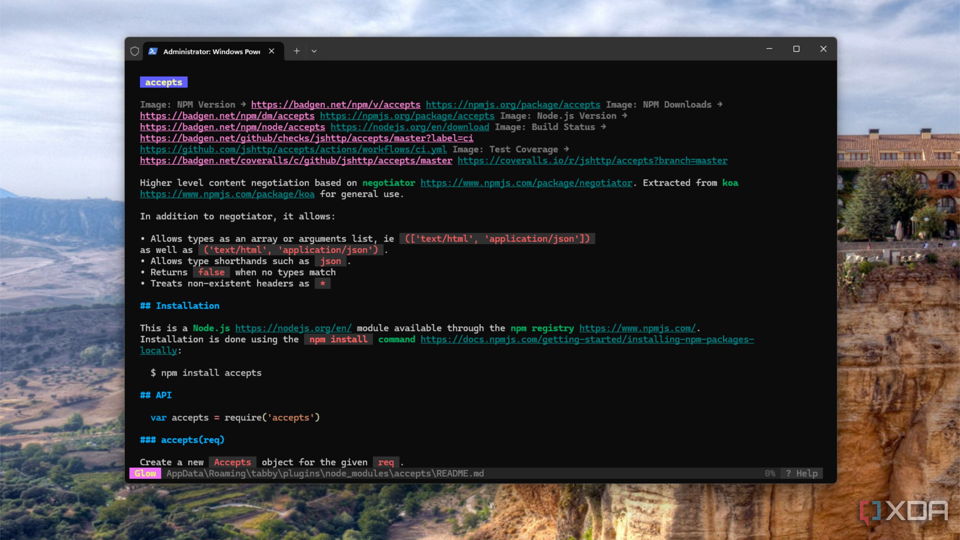960x540 pixels.
Task: Click the 'In addition to negotiator, it allows:' line
Action: point(238,217)
